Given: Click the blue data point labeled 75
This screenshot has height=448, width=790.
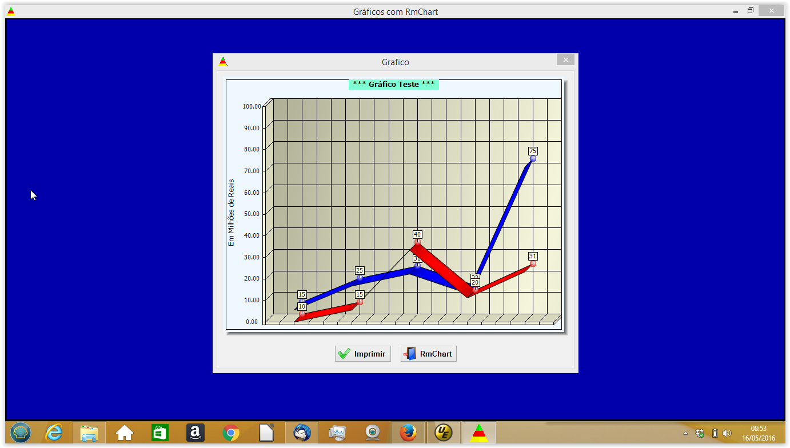Looking at the screenshot, I should [533, 158].
